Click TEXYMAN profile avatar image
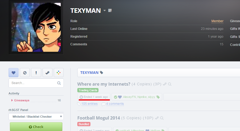The height and width of the screenshot is (131, 240). 36,27
